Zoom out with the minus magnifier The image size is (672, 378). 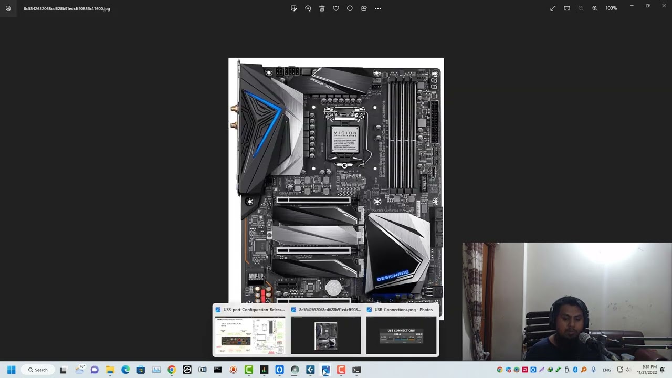pyautogui.click(x=581, y=8)
